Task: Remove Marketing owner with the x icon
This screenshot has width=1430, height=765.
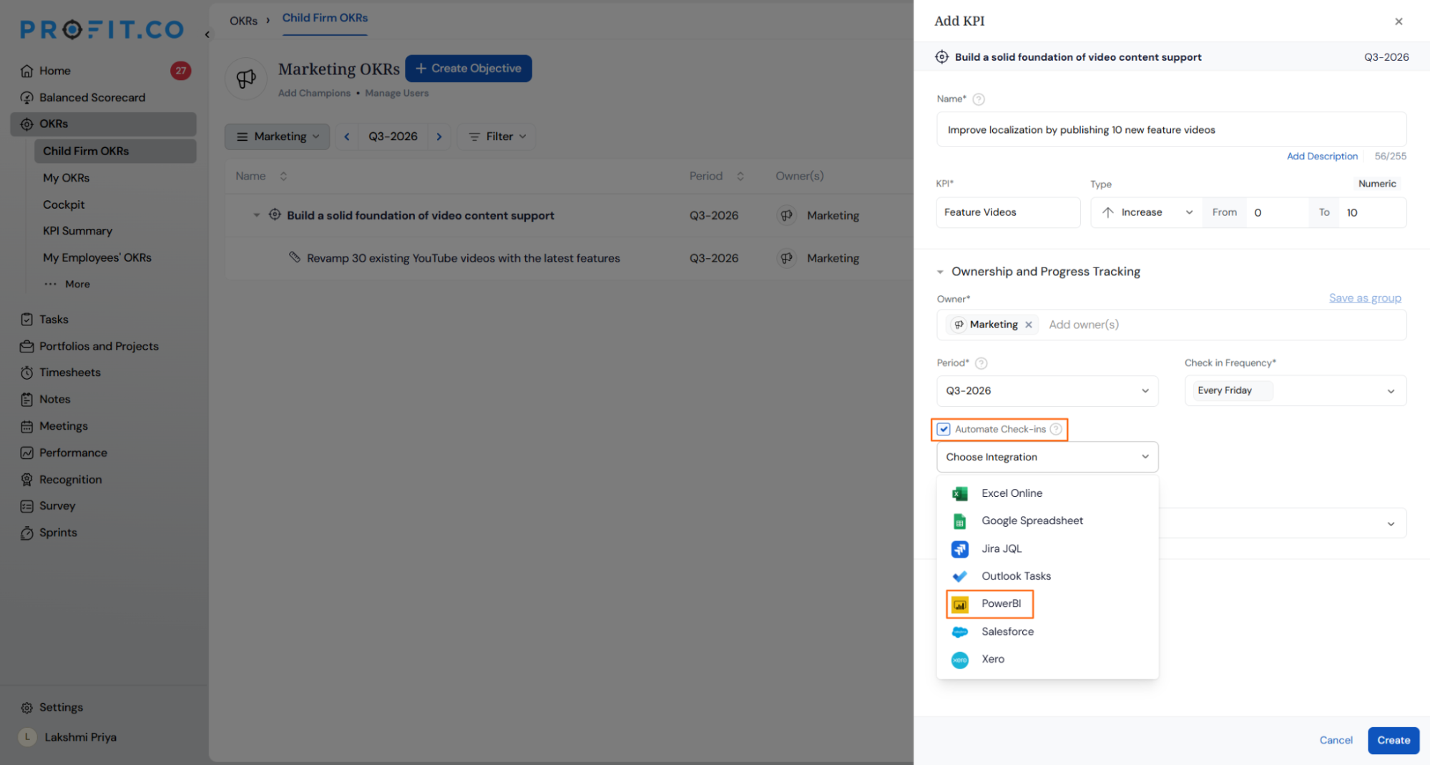Action: pyautogui.click(x=1029, y=325)
